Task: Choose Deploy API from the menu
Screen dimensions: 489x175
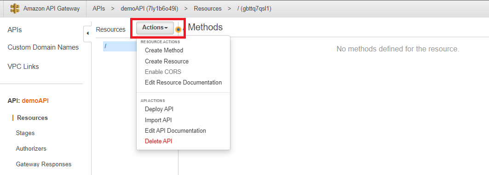Action: coord(159,109)
